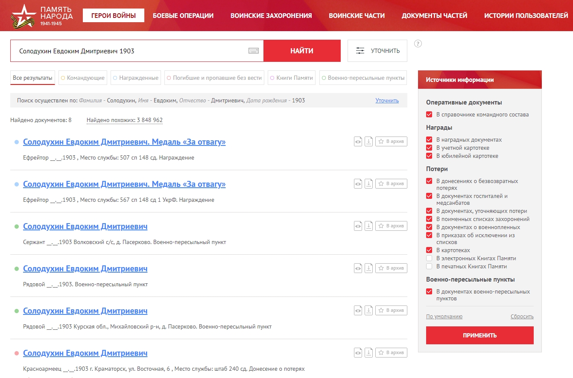View first Медаль «За отвагу» record via eye icon
The image size is (573, 378).
coord(358,142)
